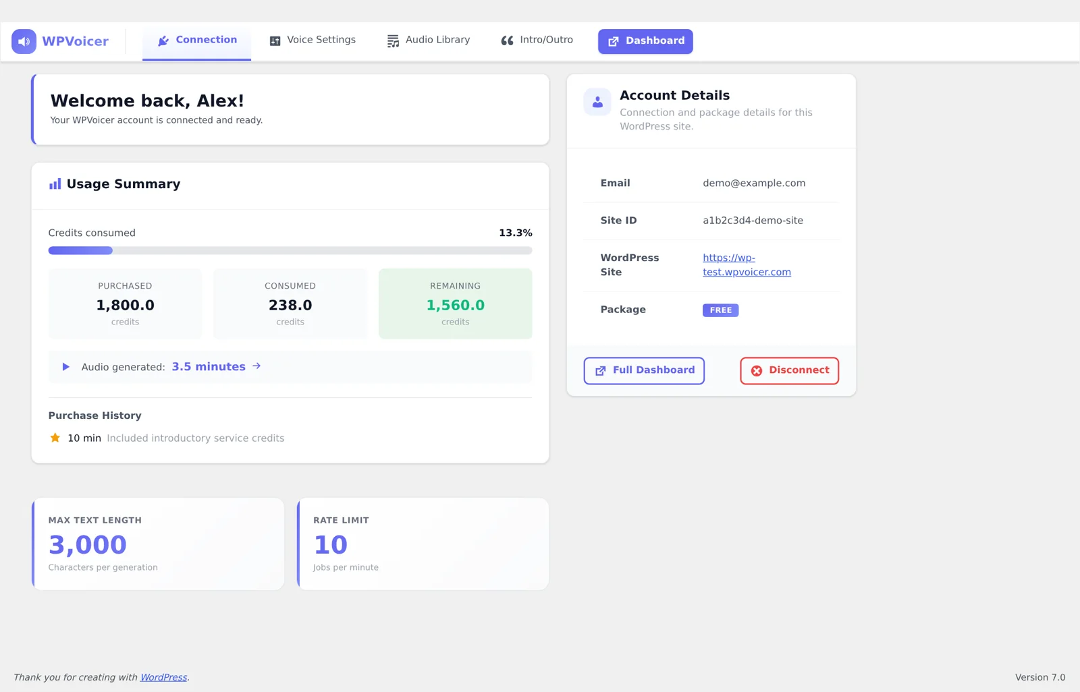Follow the WordPress footer link

(163, 677)
